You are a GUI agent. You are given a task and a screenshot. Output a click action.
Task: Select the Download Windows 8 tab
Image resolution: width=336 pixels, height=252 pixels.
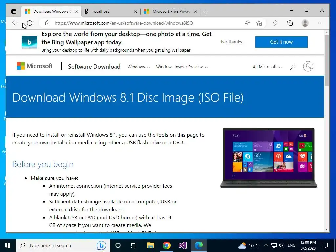pos(52,11)
